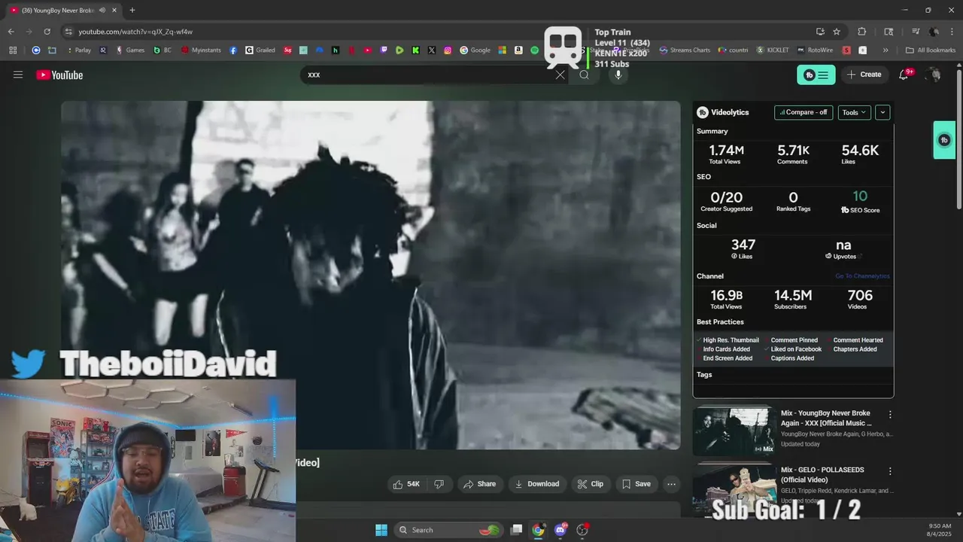This screenshot has width=963, height=542.
Task: Open the YouTube account avatar menu
Action: pyautogui.click(x=934, y=75)
